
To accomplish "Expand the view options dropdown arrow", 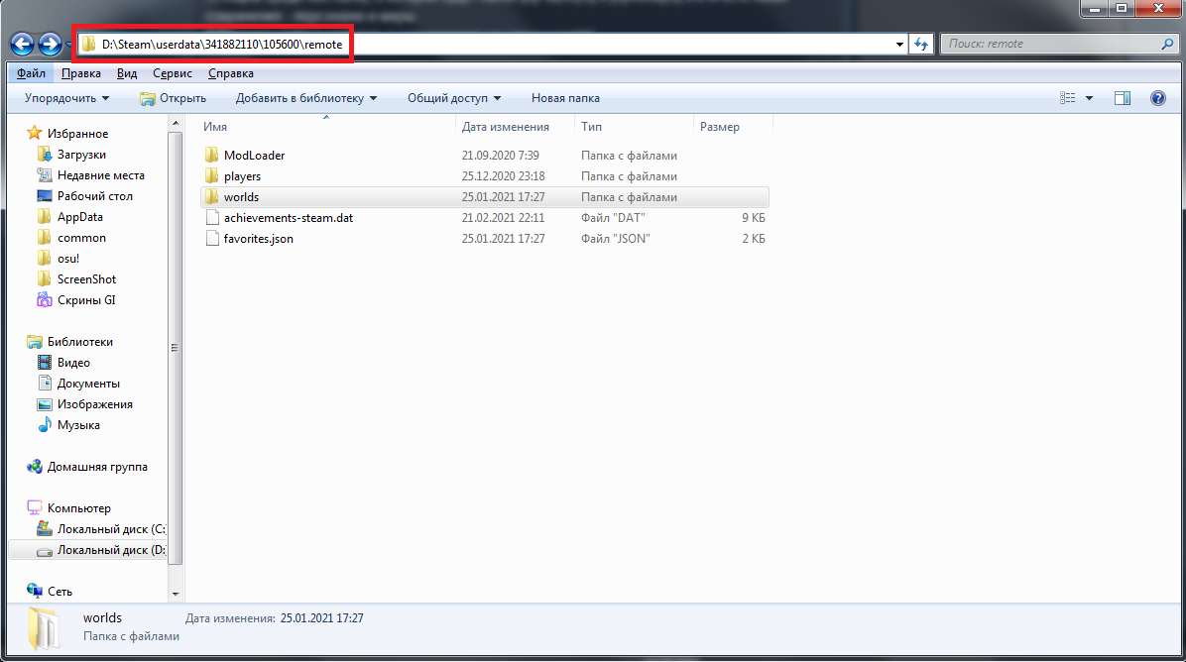I will pos(1089,98).
